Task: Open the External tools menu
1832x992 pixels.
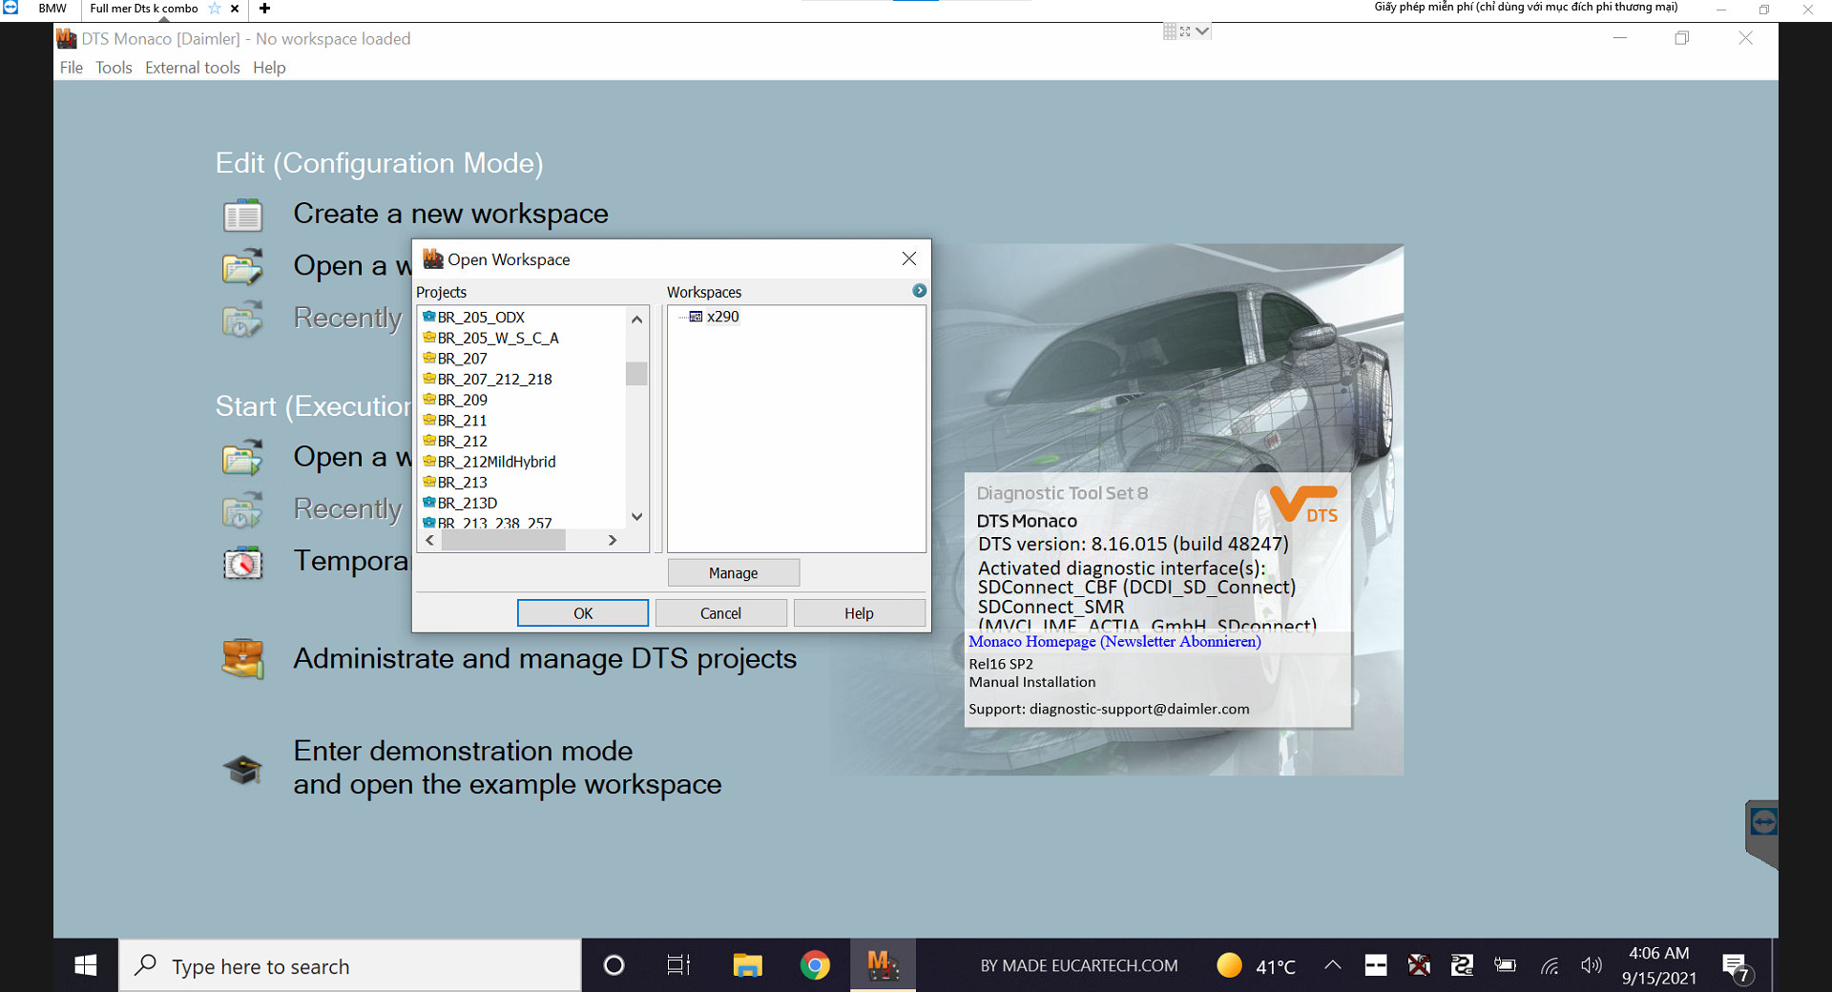Action: [x=192, y=68]
